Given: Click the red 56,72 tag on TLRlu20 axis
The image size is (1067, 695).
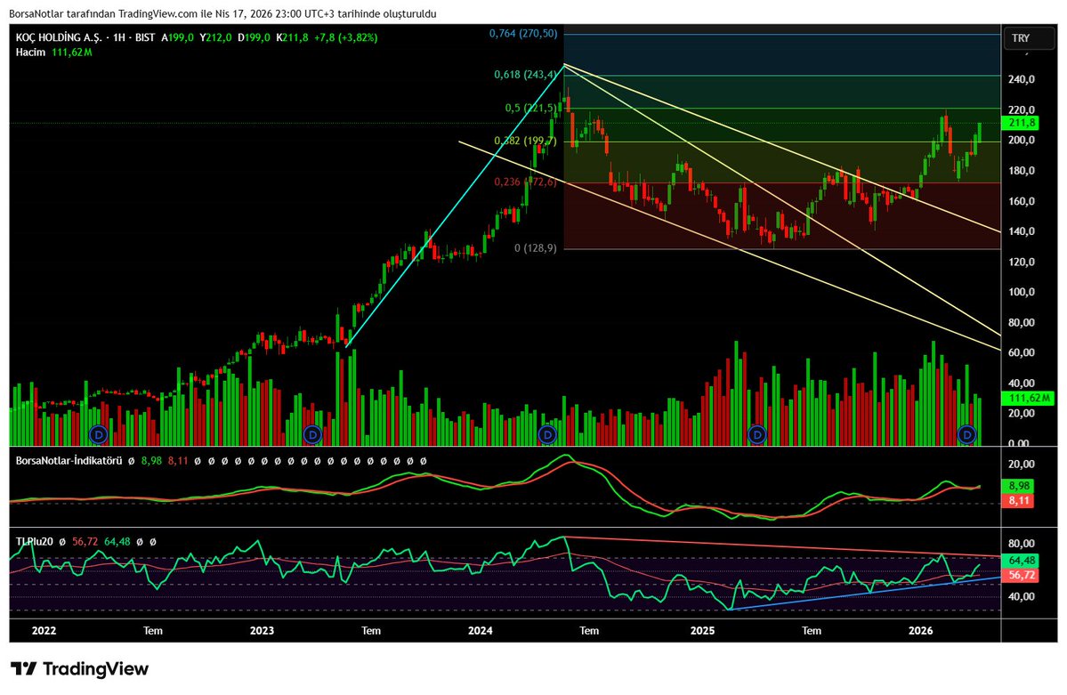Looking at the screenshot, I should [1021, 575].
